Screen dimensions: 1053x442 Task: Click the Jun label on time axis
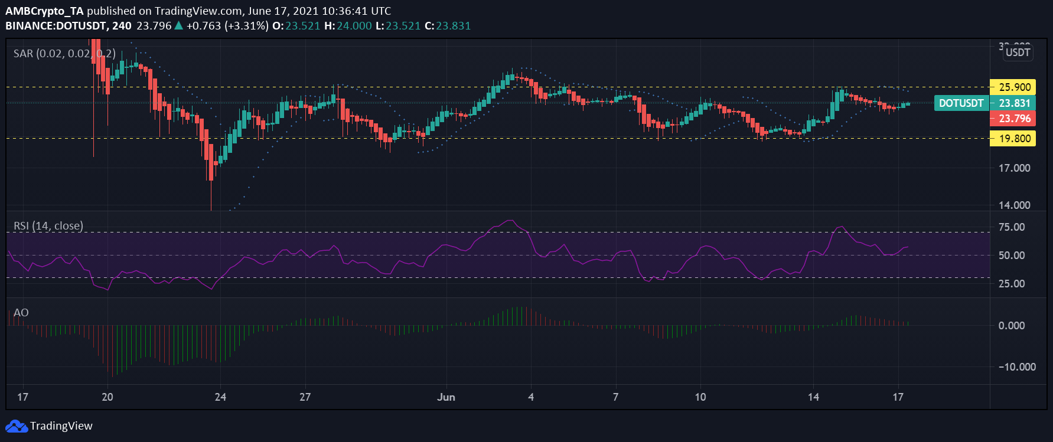[x=446, y=397]
